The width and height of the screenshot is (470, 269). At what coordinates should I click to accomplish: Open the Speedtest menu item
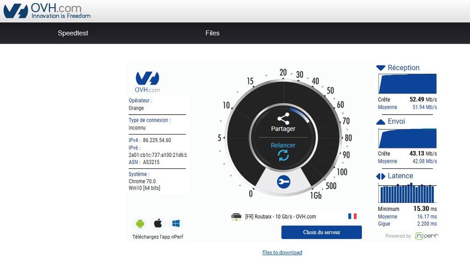click(73, 33)
